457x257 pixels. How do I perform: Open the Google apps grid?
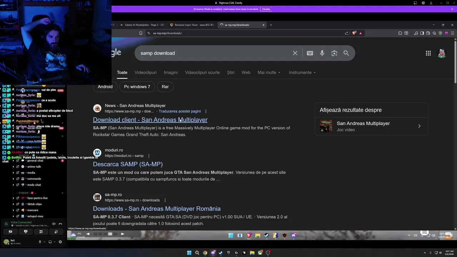tap(428, 53)
